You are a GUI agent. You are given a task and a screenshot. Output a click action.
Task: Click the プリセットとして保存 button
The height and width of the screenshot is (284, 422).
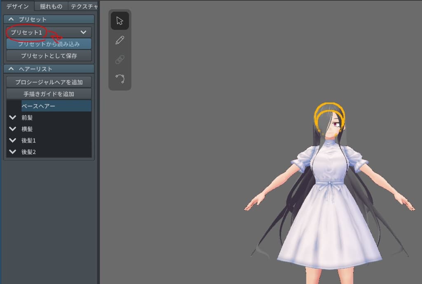coord(49,55)
